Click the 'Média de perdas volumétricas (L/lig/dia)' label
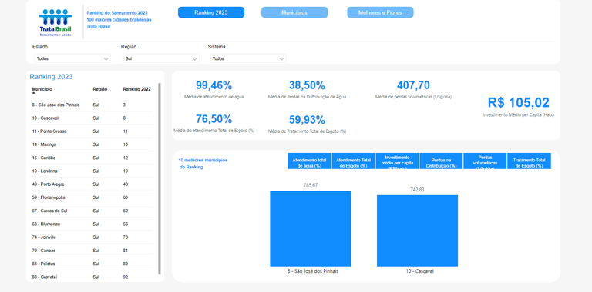Viewport: 592px width, 292px height. [x=413, y=97]
